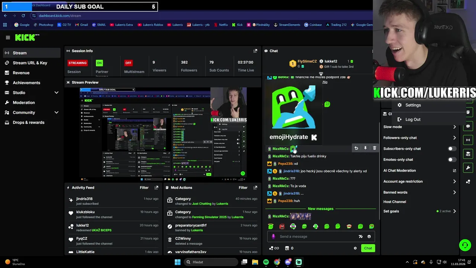Open Moderation in the sidebar
The width and height of the screenshot is (476, 268).
pos(32,102)
